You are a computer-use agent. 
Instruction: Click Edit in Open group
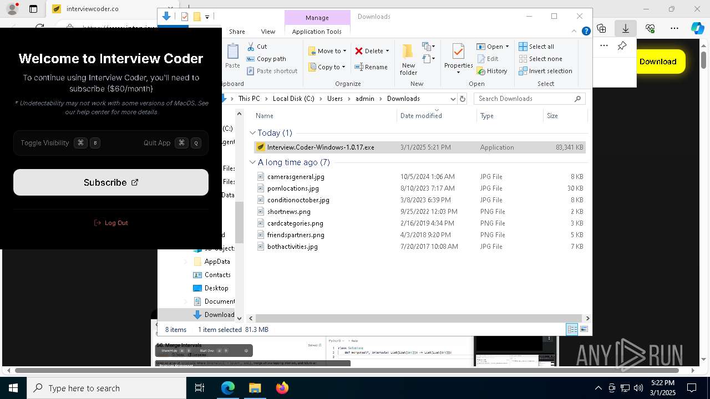click(487, 59)
